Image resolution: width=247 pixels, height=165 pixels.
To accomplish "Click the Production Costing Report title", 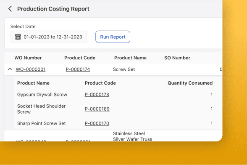I will [53, 9].
